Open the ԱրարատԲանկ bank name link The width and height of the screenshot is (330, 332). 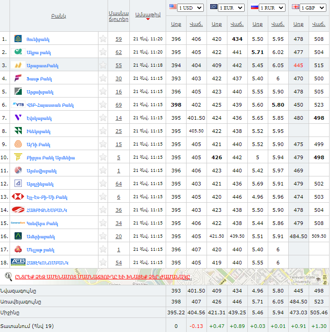pos(42,66)
